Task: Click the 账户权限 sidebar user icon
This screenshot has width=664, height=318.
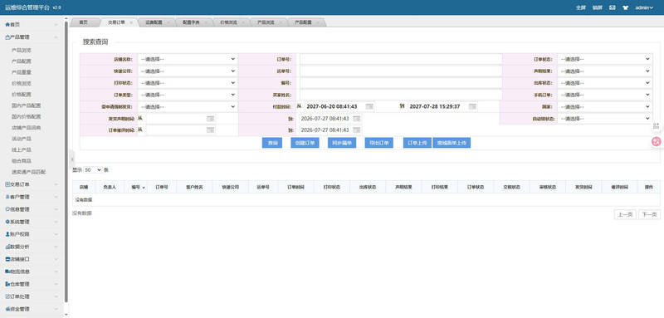Action: [x=7, y=234]
